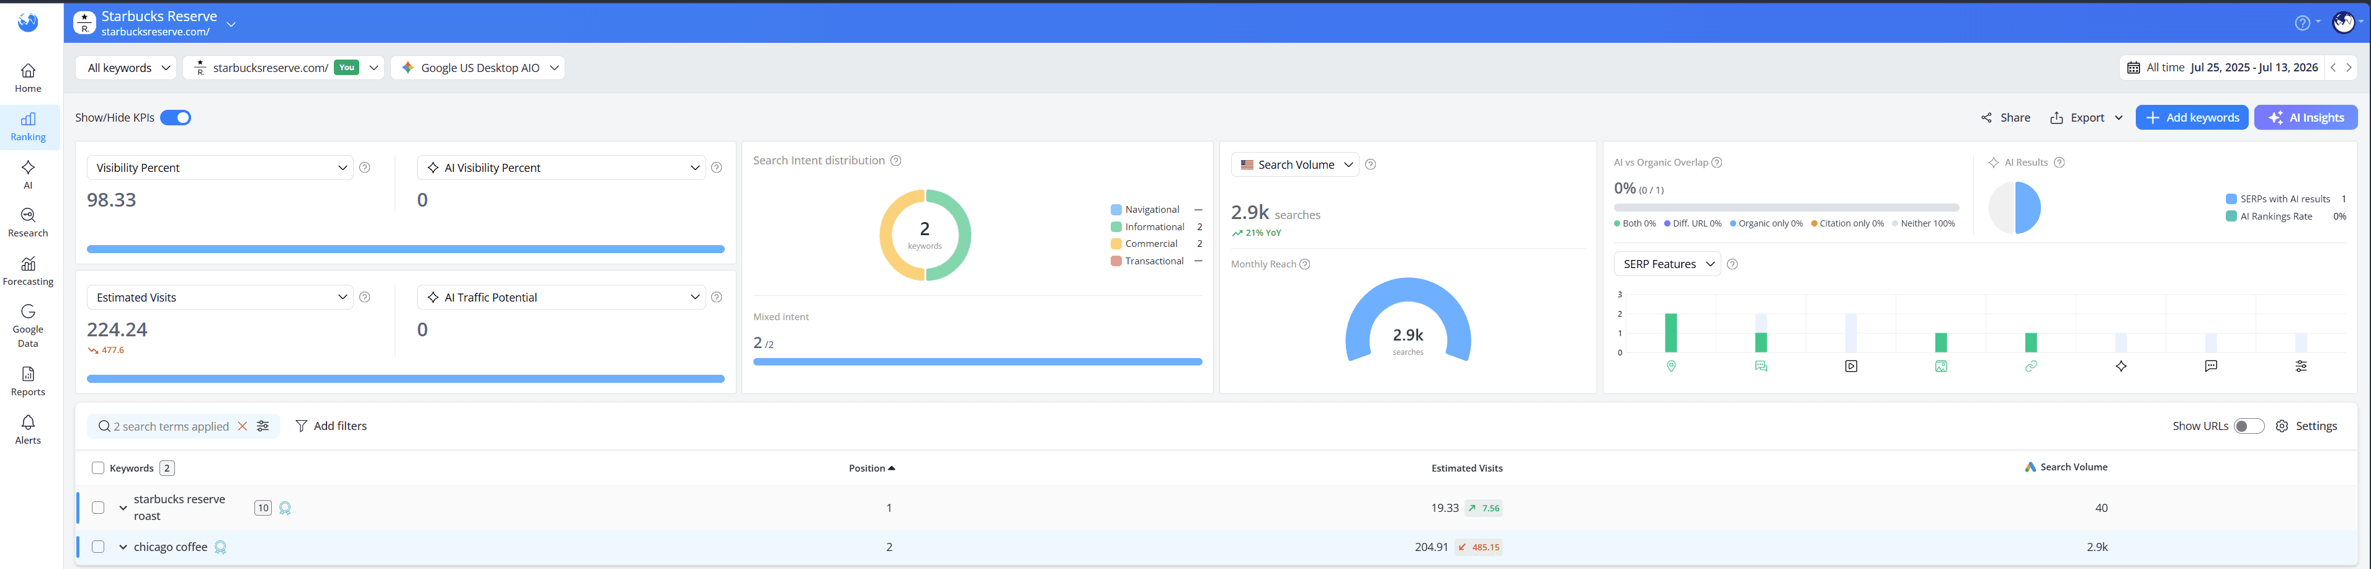Open the Export dropdown button
This screenshot has width=2371, height=569.
[2086, 118]
